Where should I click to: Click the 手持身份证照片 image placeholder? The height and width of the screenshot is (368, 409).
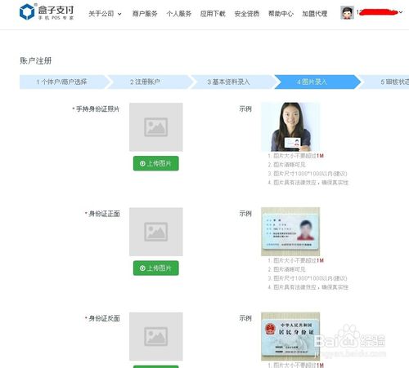(156, 127)
